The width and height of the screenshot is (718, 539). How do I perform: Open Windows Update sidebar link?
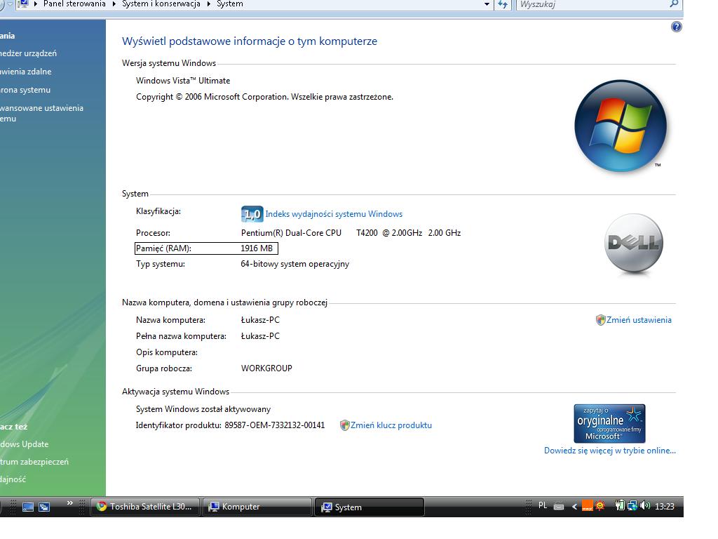pyautogui.click(x=25, y=444)
